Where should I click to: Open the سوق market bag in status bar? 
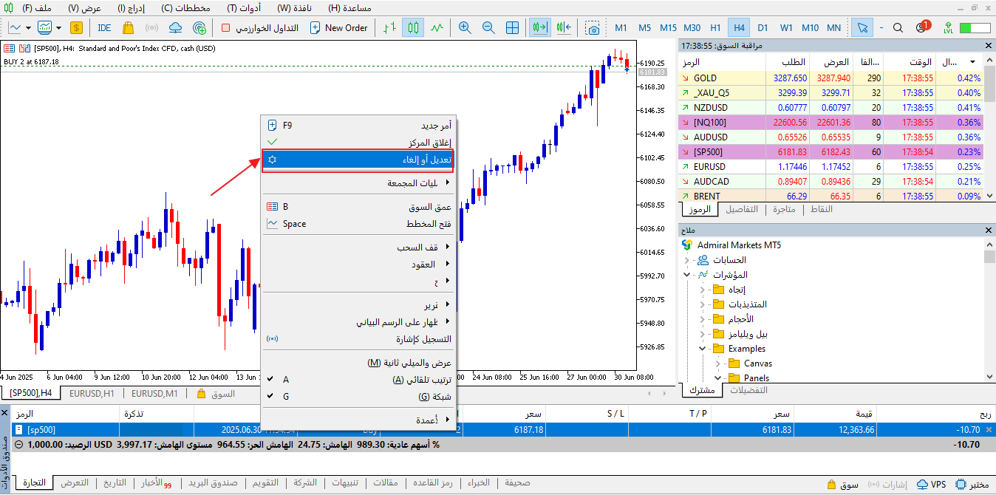tap(831, 485)
